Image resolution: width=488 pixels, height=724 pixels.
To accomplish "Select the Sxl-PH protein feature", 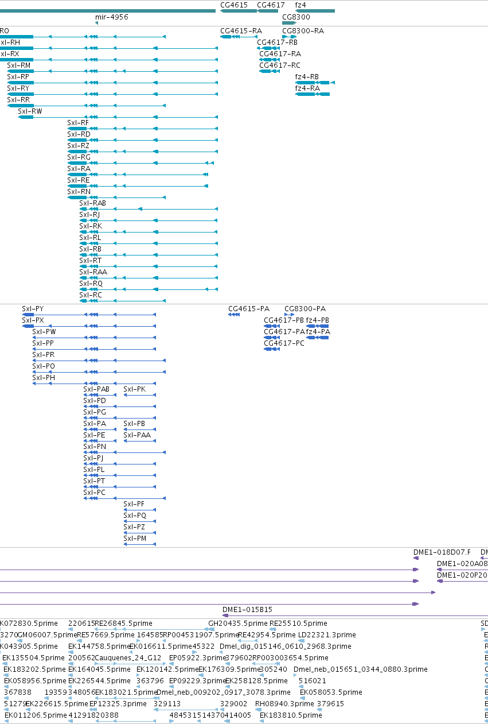I will pyautogui.click(x=44, y=378).
